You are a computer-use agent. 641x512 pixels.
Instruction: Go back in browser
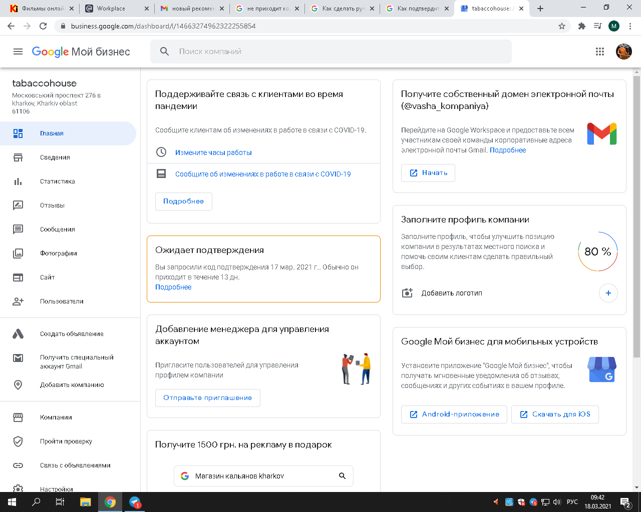point(11,26)
